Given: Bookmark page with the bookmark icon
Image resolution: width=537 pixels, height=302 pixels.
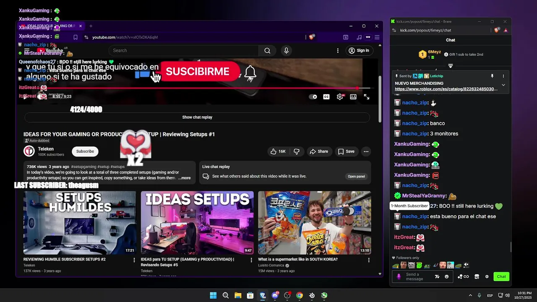Looking at the screenshot, I should pos(76,37).
